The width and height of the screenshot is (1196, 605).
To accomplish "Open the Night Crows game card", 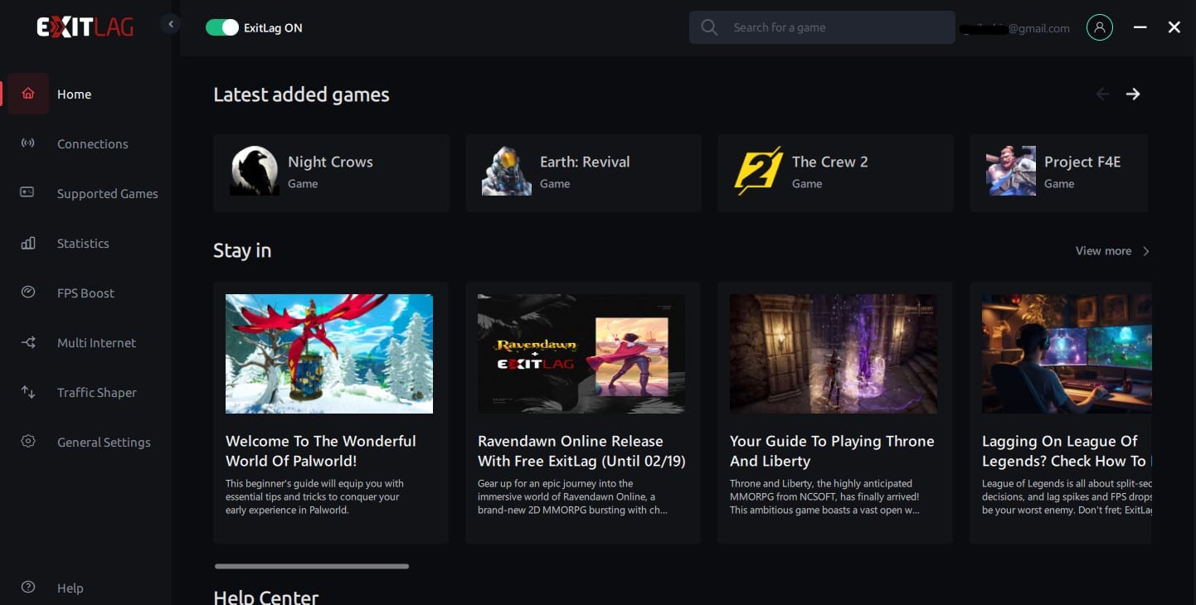I will (331, 172).
